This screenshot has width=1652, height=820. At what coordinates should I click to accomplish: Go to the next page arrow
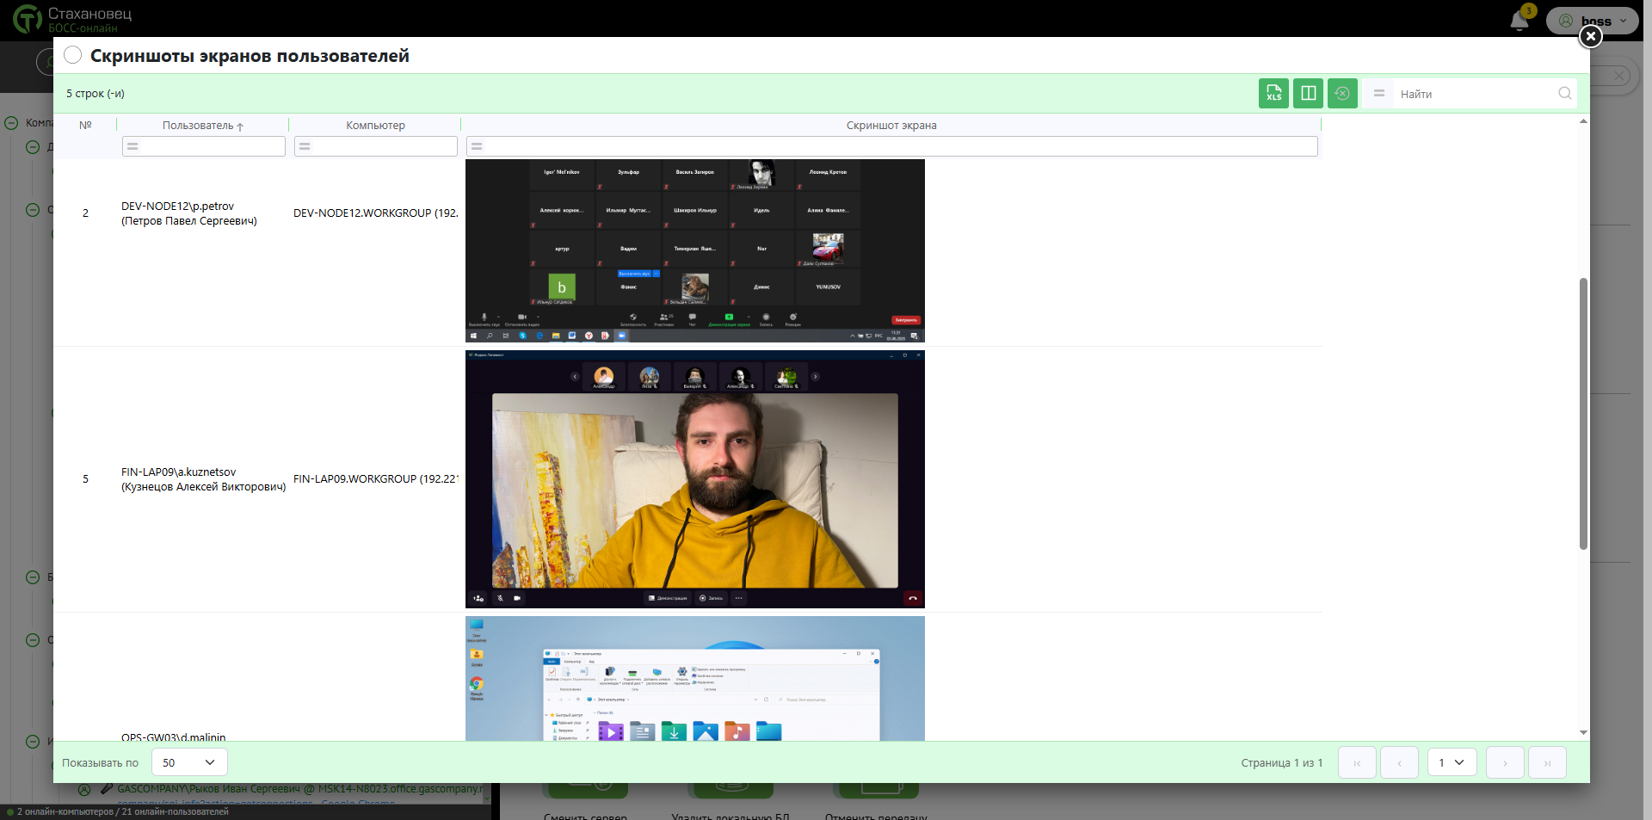(1505, 762)
